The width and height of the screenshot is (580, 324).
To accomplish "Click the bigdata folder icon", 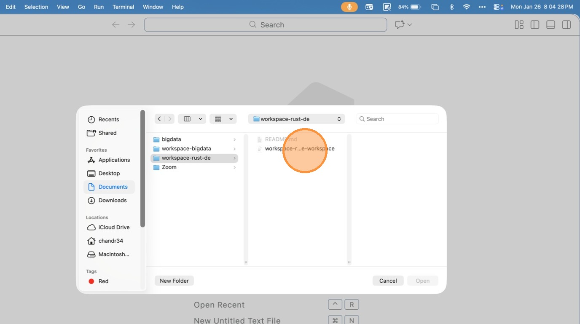I will click(x=156, y=139).
